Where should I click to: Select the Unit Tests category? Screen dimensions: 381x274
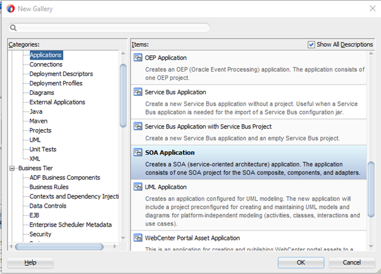pos(43,149)
